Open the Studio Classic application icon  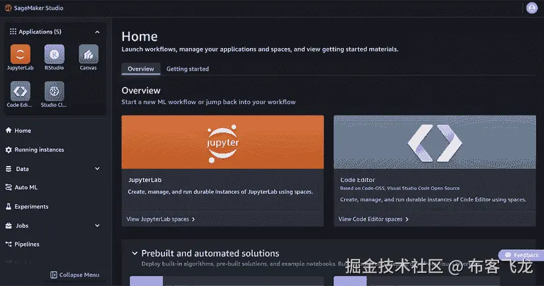(x=54, y=91)
